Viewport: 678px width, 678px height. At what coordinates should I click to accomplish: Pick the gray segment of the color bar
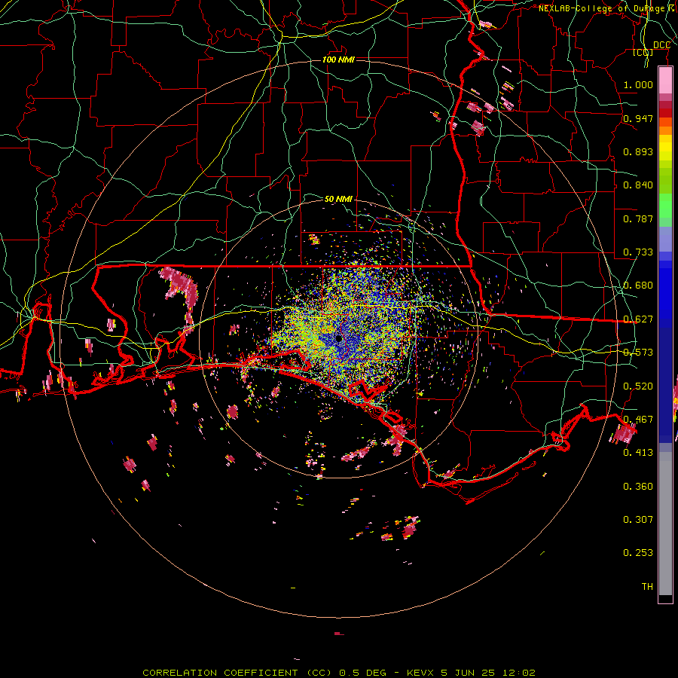click(x=665, y=524)
